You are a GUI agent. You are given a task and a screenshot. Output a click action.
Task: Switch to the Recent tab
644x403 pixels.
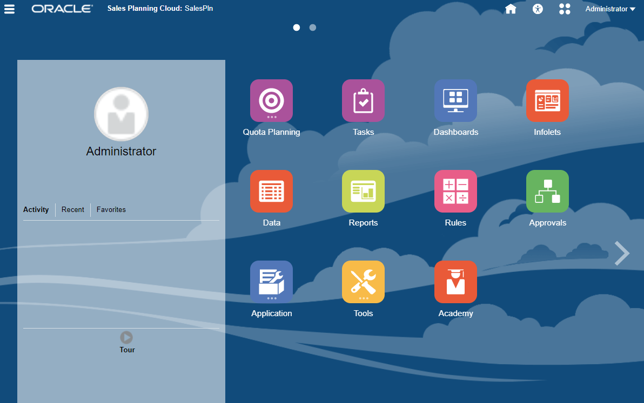(73, 209)
